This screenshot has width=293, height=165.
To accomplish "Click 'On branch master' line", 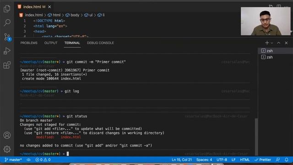I will pyautogui.click(x=36, y=121).
